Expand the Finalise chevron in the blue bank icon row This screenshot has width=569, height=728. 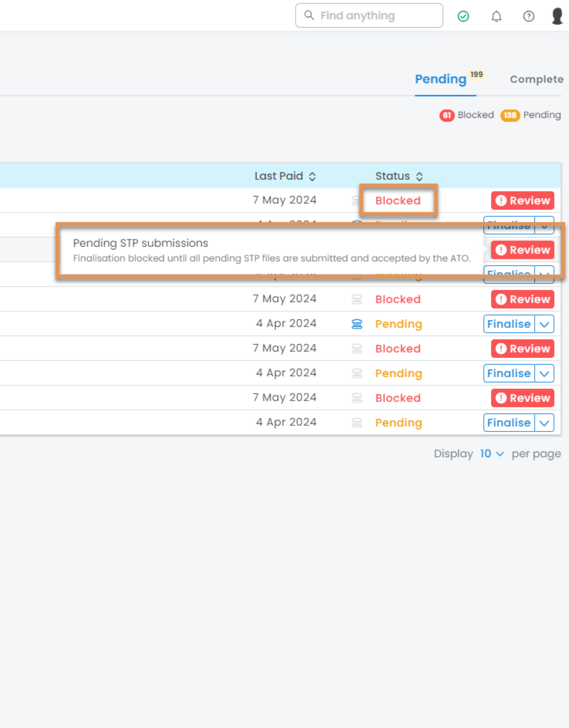point(544,324)
